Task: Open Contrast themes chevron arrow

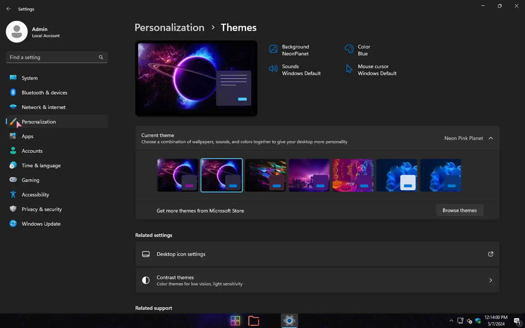Action: (491, 280)
